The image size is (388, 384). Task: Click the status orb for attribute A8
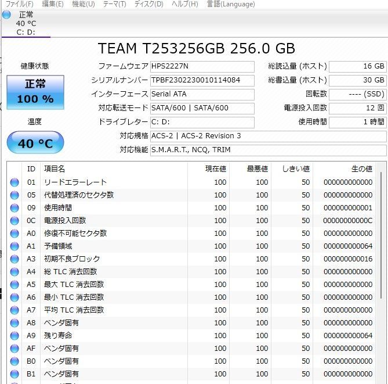tap(14, 323)
